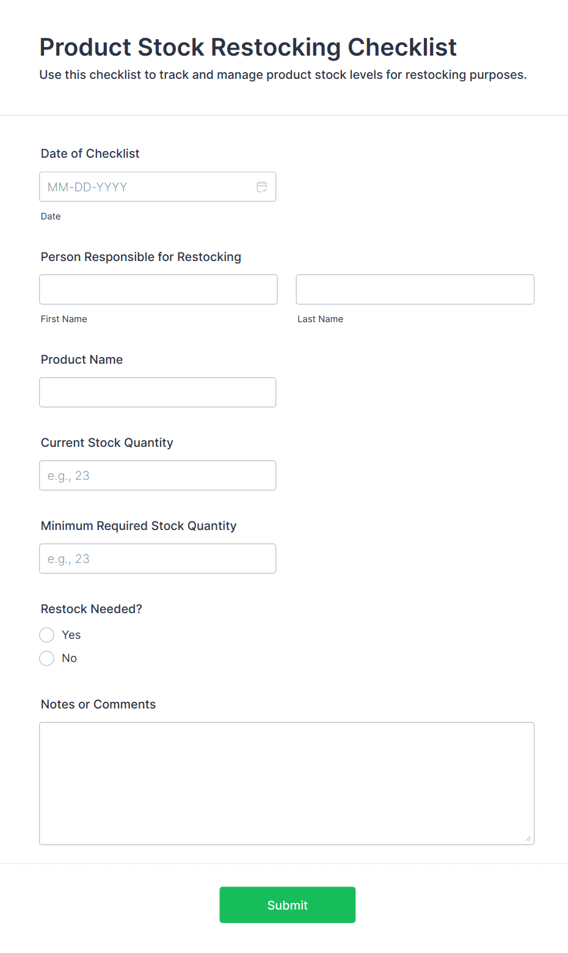Select No for Restock Needed
Image resolution: width=568 pixels, height=953 pixels.
click(x=47, y=658)
